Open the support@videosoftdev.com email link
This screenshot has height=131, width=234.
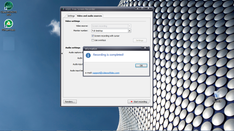click(x=106, y=73)
